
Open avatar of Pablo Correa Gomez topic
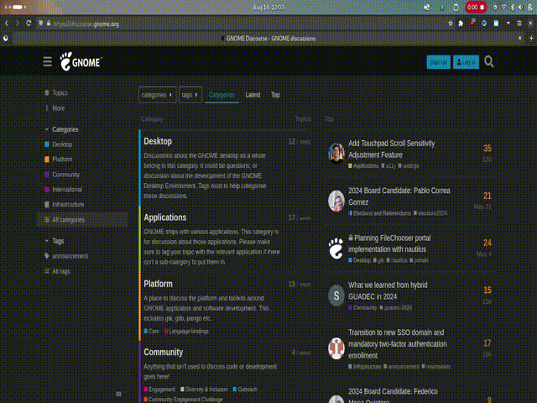[x=336, y=201]
